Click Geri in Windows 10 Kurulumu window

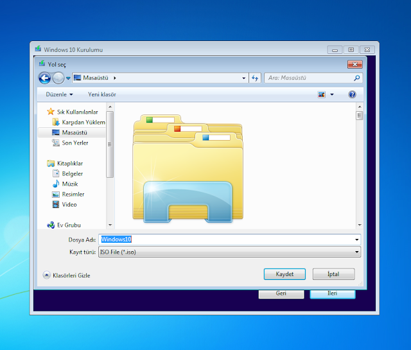click(281, 293)
